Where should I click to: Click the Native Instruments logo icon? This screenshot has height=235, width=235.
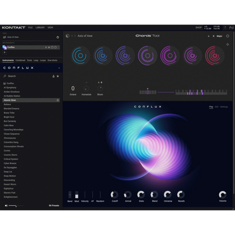(231, 28)
